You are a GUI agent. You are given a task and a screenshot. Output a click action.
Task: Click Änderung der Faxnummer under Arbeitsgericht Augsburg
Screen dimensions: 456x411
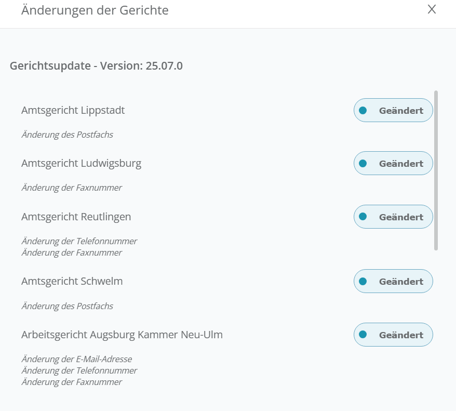tap(72, 382)
